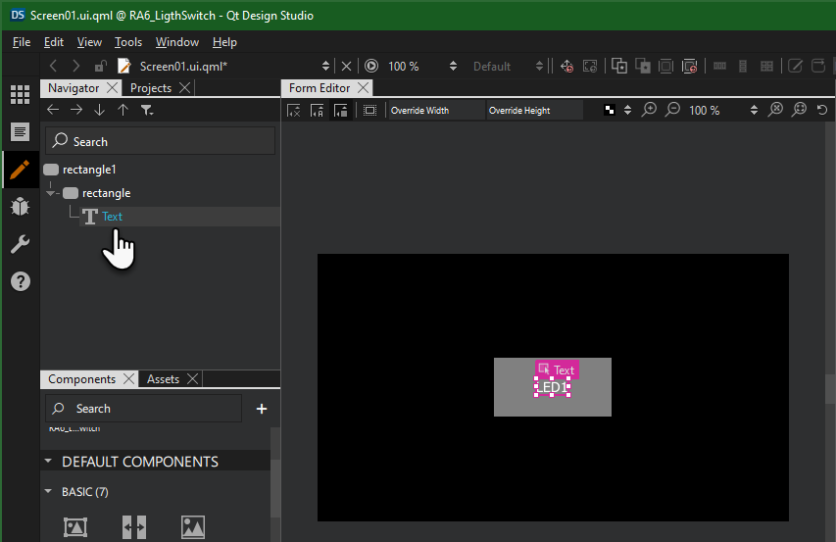Toggle the file lock icon

tap(100, 66)
